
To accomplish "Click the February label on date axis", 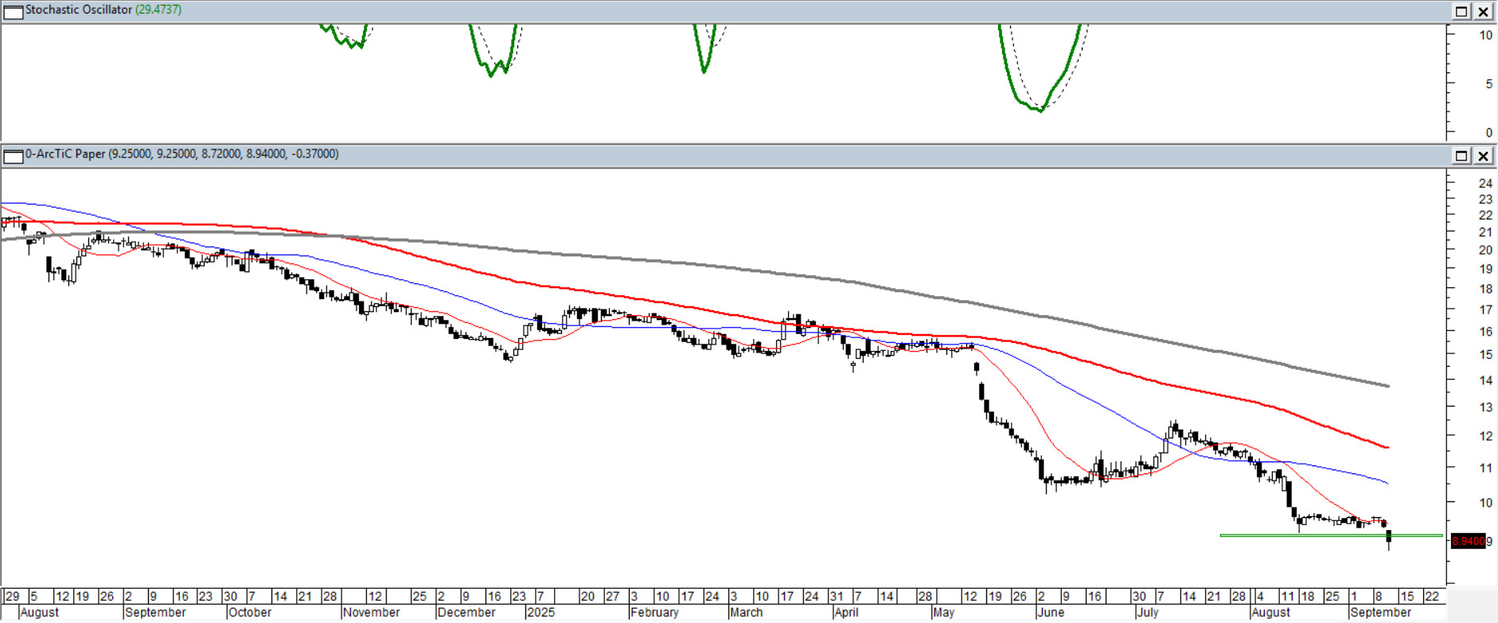I will click(654, 613).
